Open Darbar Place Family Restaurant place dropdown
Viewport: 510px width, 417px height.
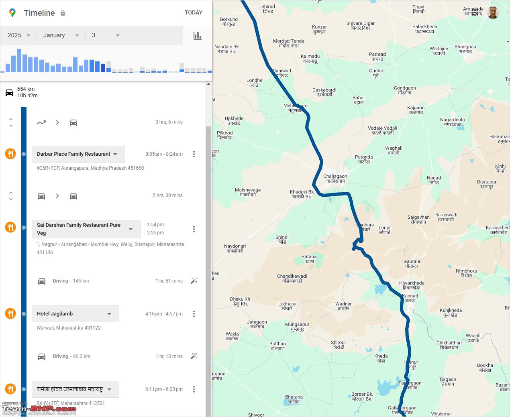coord(78,154)
